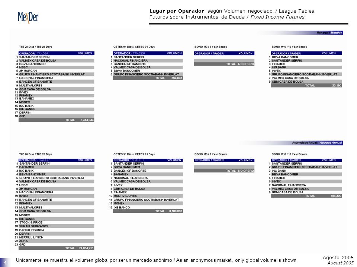Click the page number 4 box

(x=5, y=263)
